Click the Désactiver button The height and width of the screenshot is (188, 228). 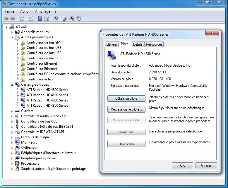126,132
